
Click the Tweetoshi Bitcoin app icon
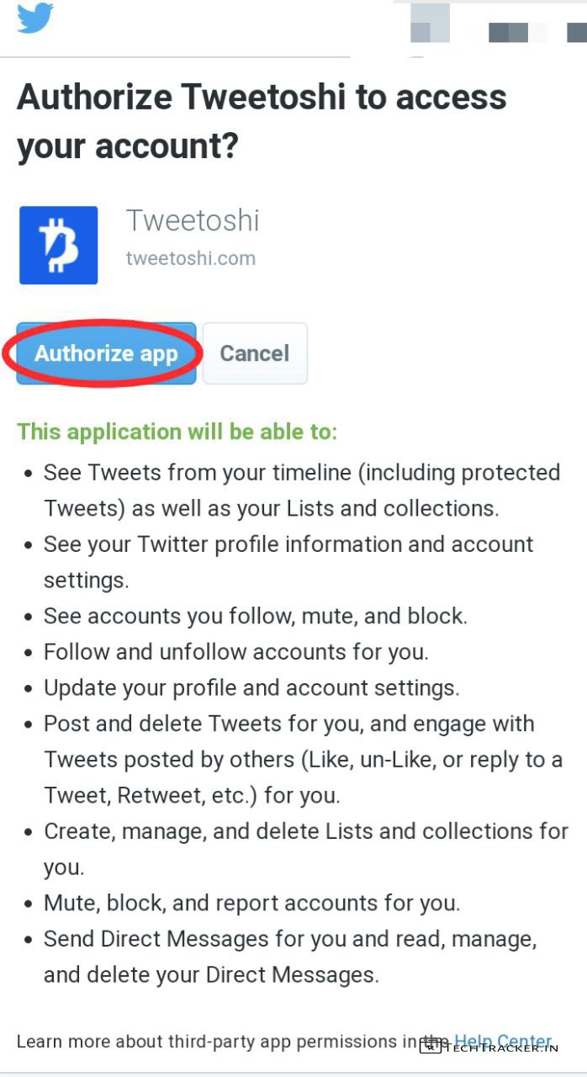pyautogui.click(x=58, y=245)
